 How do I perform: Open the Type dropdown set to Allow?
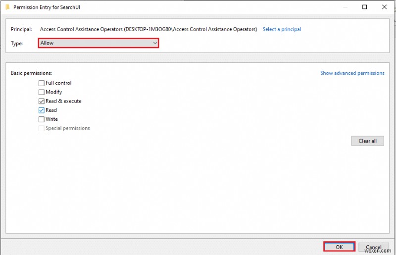[x=99, y=43]
